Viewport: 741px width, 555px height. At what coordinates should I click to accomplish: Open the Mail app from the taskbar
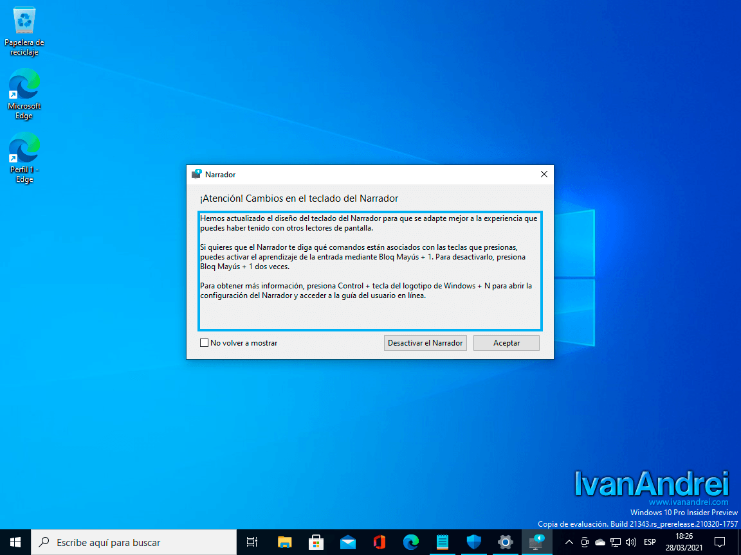click(x=348, y=542)
